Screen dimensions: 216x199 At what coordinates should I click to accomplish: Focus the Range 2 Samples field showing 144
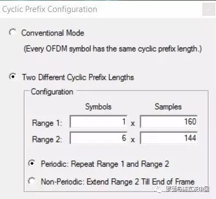[169, 138]
